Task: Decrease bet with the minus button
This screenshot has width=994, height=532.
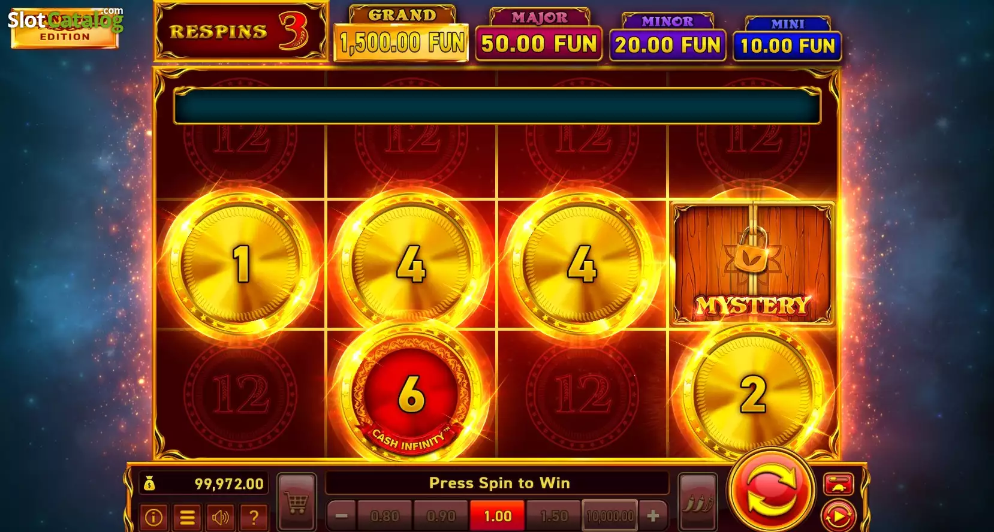Action: (x=342, y=516)
